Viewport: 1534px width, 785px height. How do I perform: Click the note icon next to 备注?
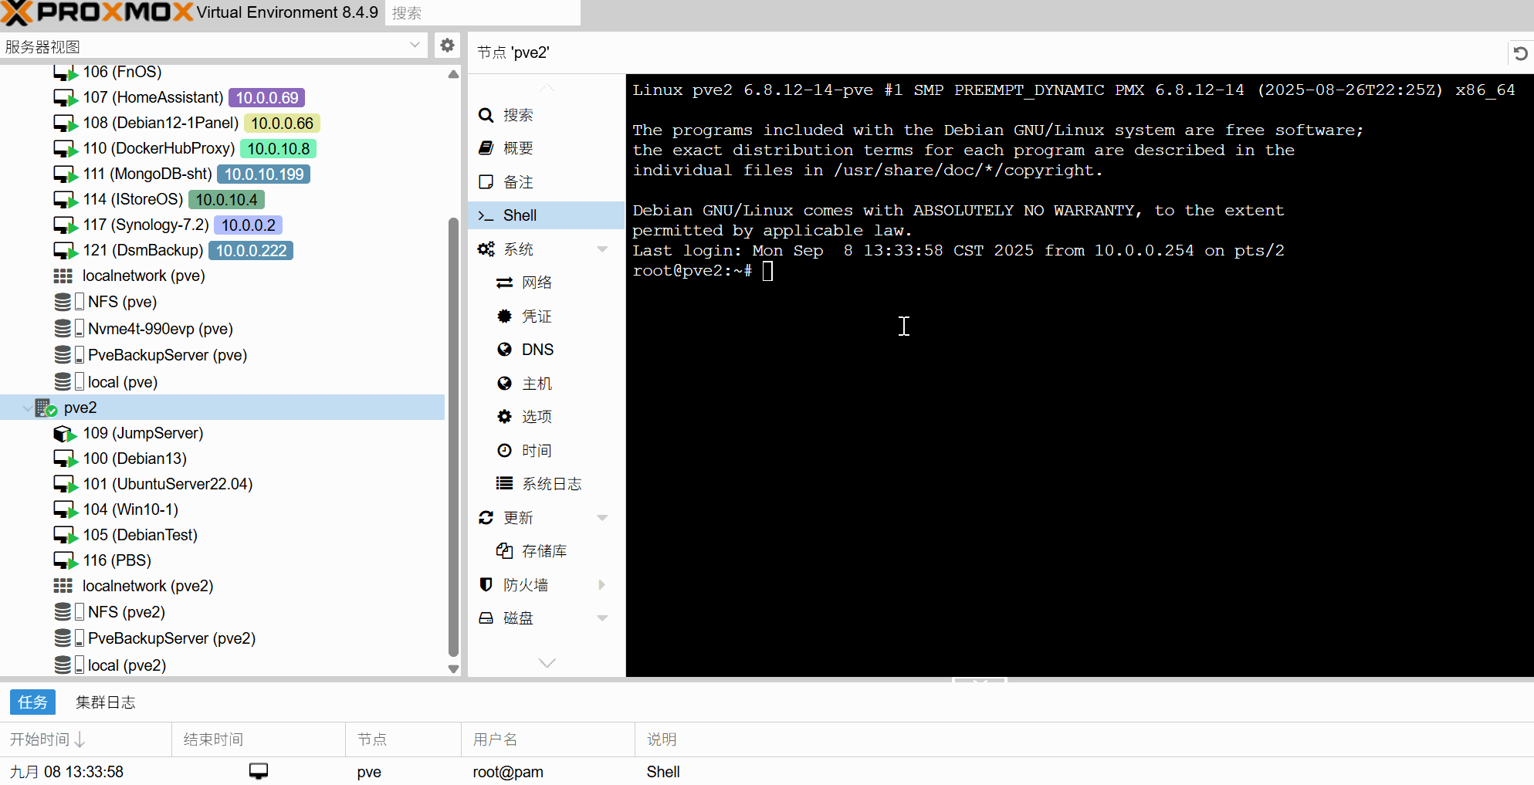click(x=486, y=182)
